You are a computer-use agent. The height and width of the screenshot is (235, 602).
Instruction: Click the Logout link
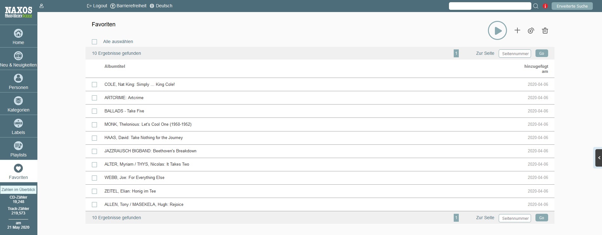tap(97, 6)
